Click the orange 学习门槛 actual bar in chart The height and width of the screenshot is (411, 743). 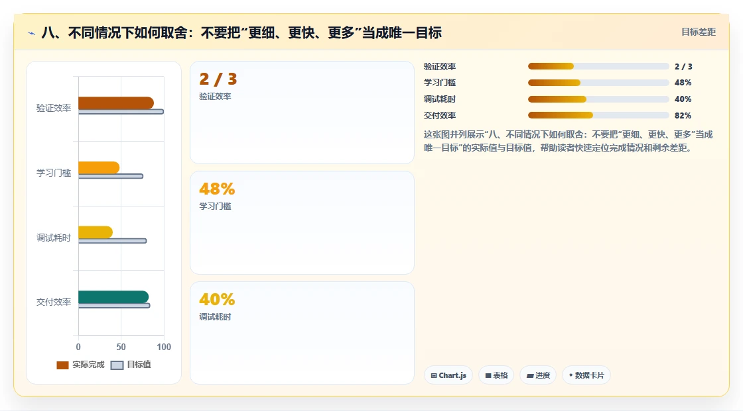click(x=99, y=167)
